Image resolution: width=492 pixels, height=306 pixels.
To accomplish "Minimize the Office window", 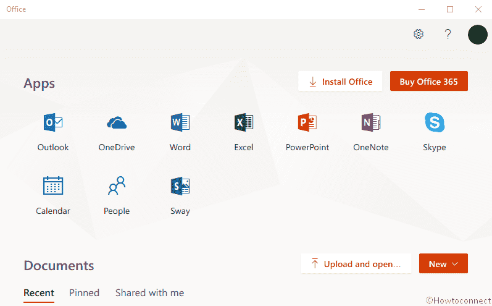I will point(422,9).
